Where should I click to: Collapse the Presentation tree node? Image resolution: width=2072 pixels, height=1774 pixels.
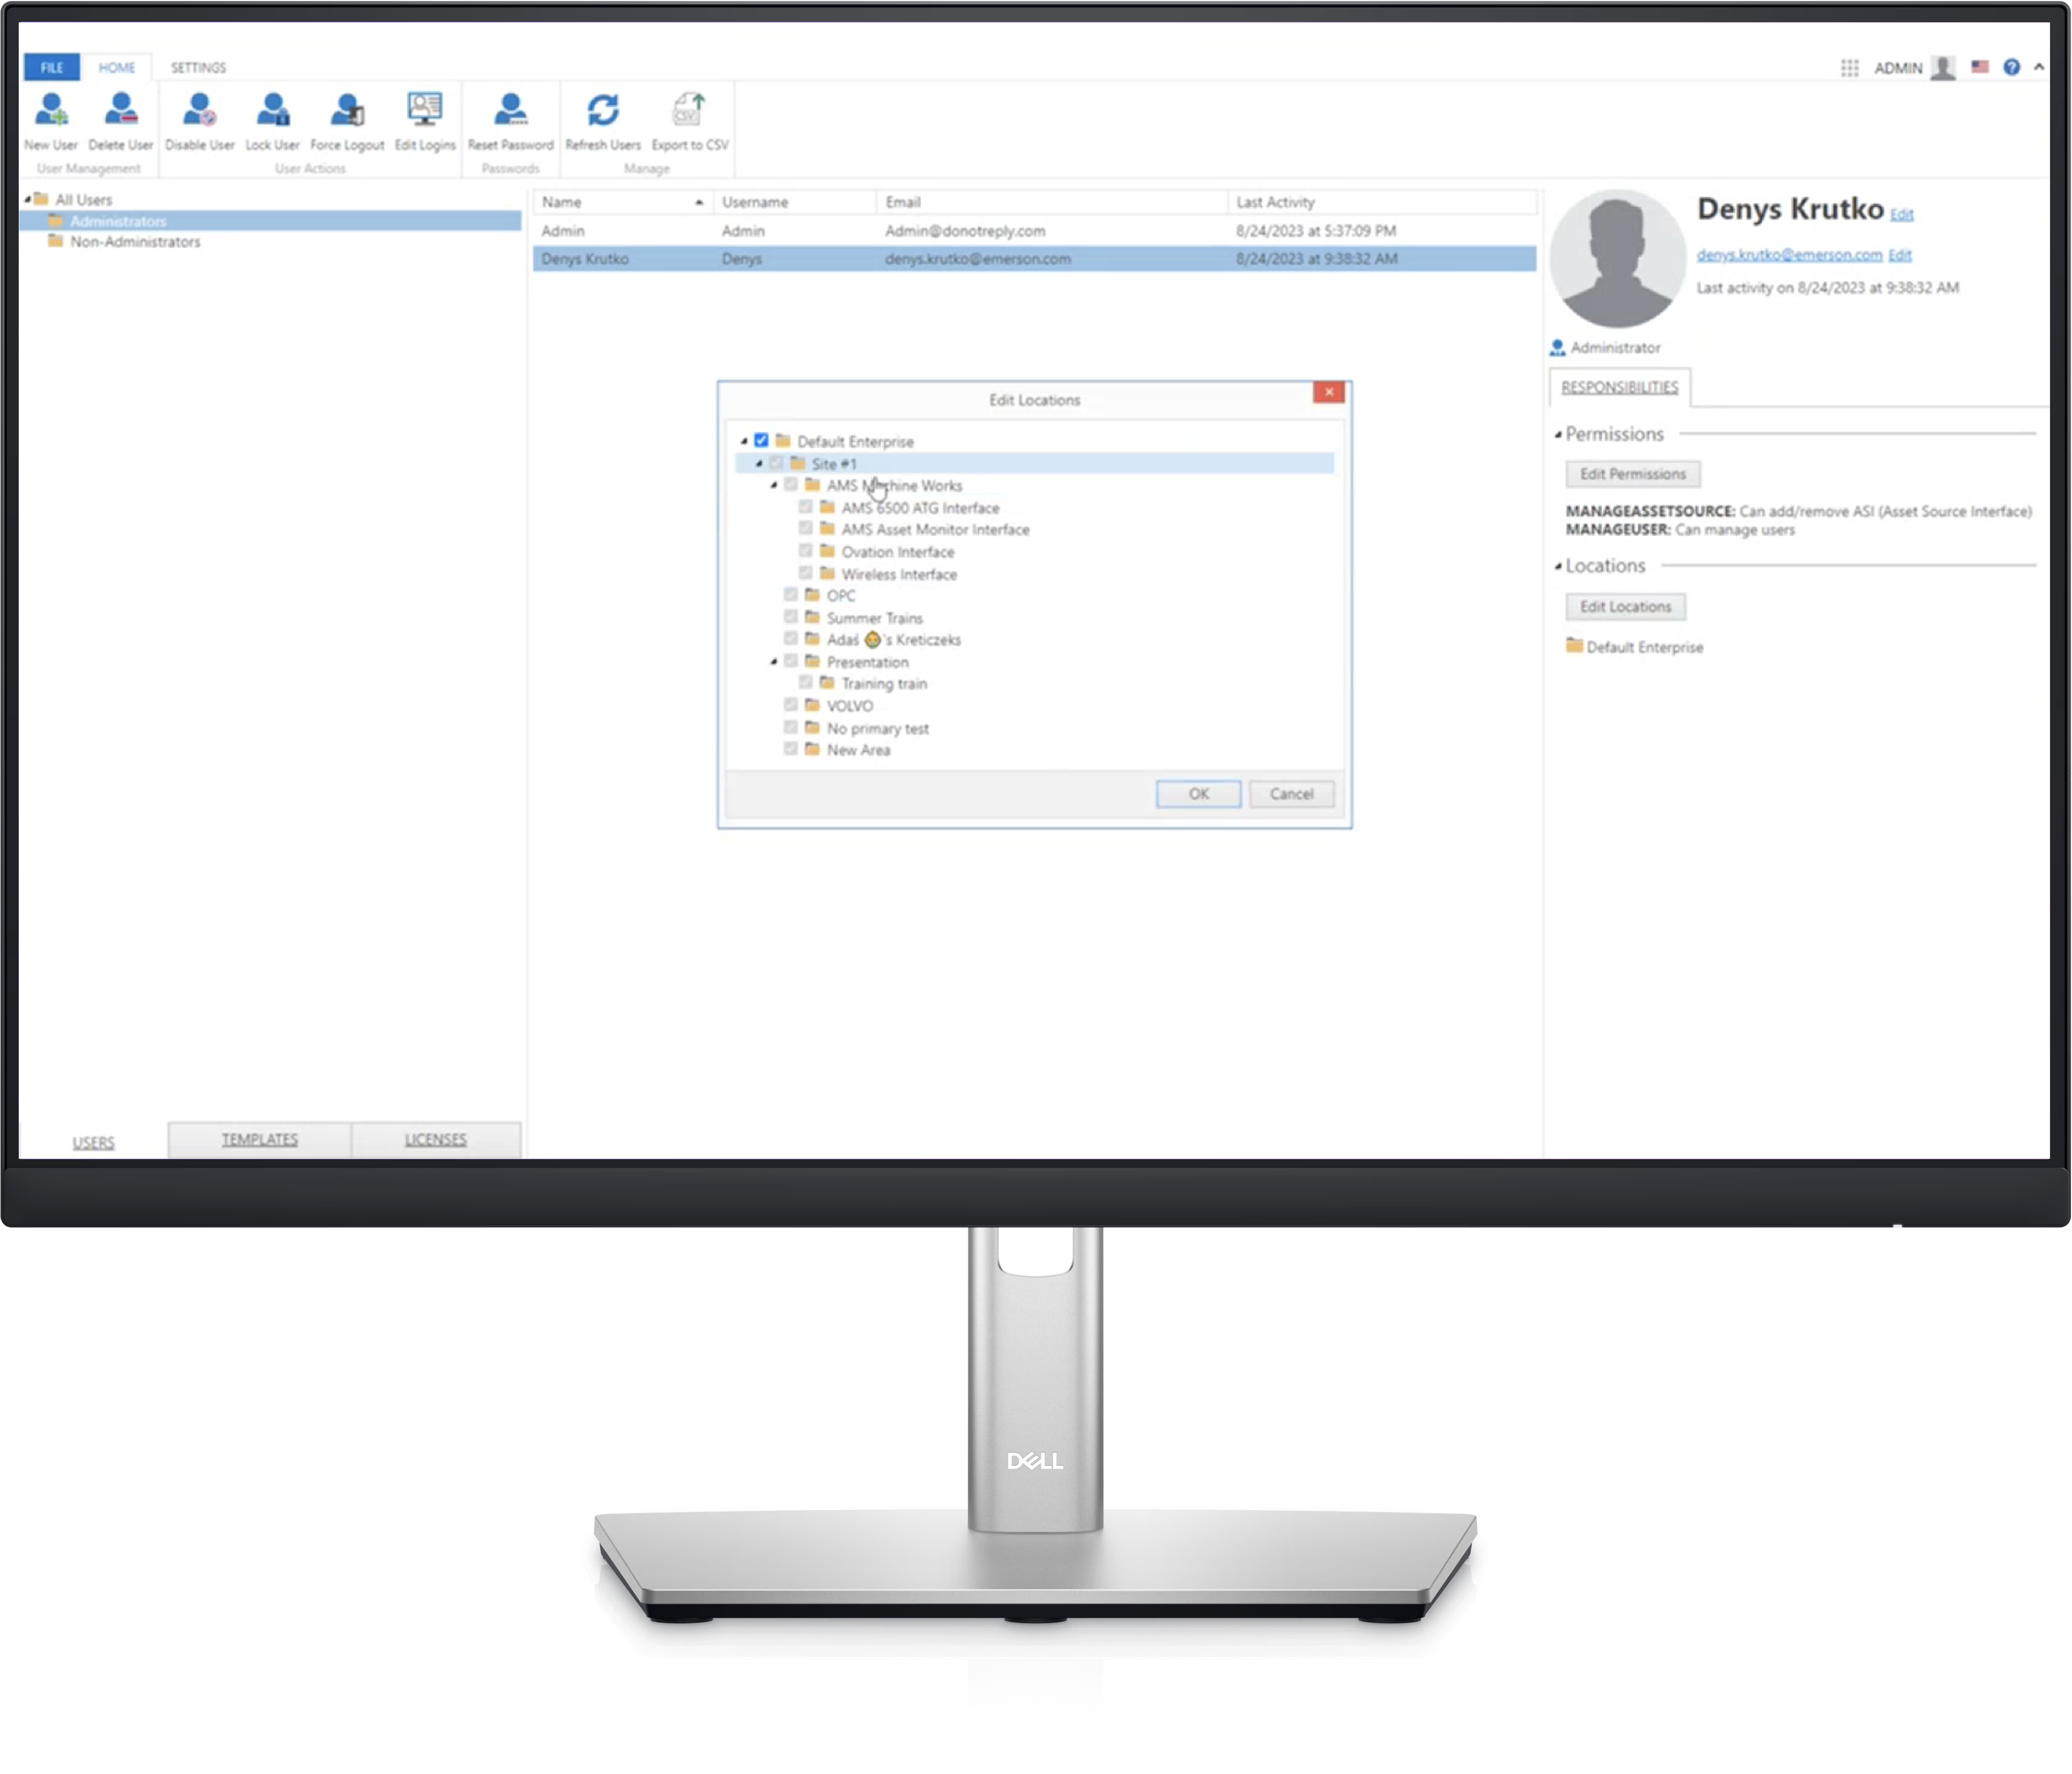774,662
